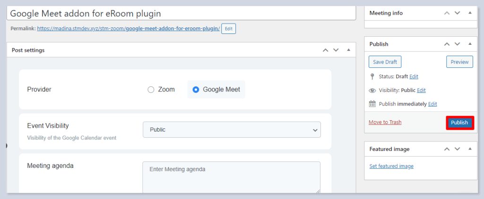The image size is (484, 199).
Task: Move Meeting info panel down
Action: [457, 13]
